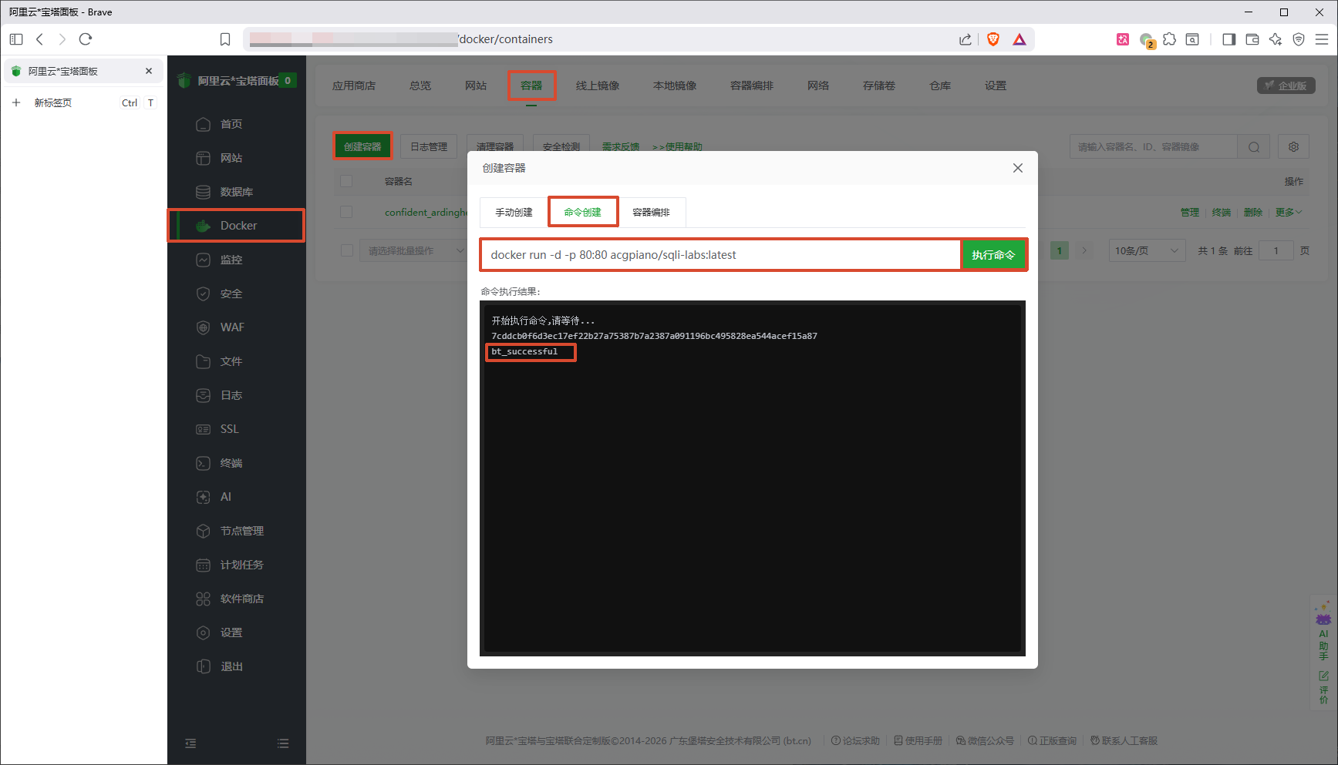Open the 10条/页 page size dropdown

click(1147, 250)
